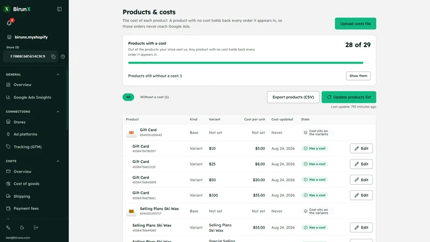This screenshot has height=242, width=430.
Task: Click the $20.00 cost value
Action: pyautogui.click(x=259, y=180)
